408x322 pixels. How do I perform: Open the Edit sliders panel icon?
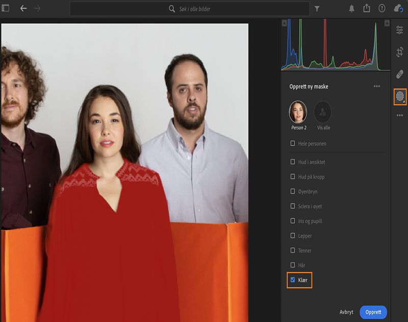pyautogui.click(x=400, y=30)
